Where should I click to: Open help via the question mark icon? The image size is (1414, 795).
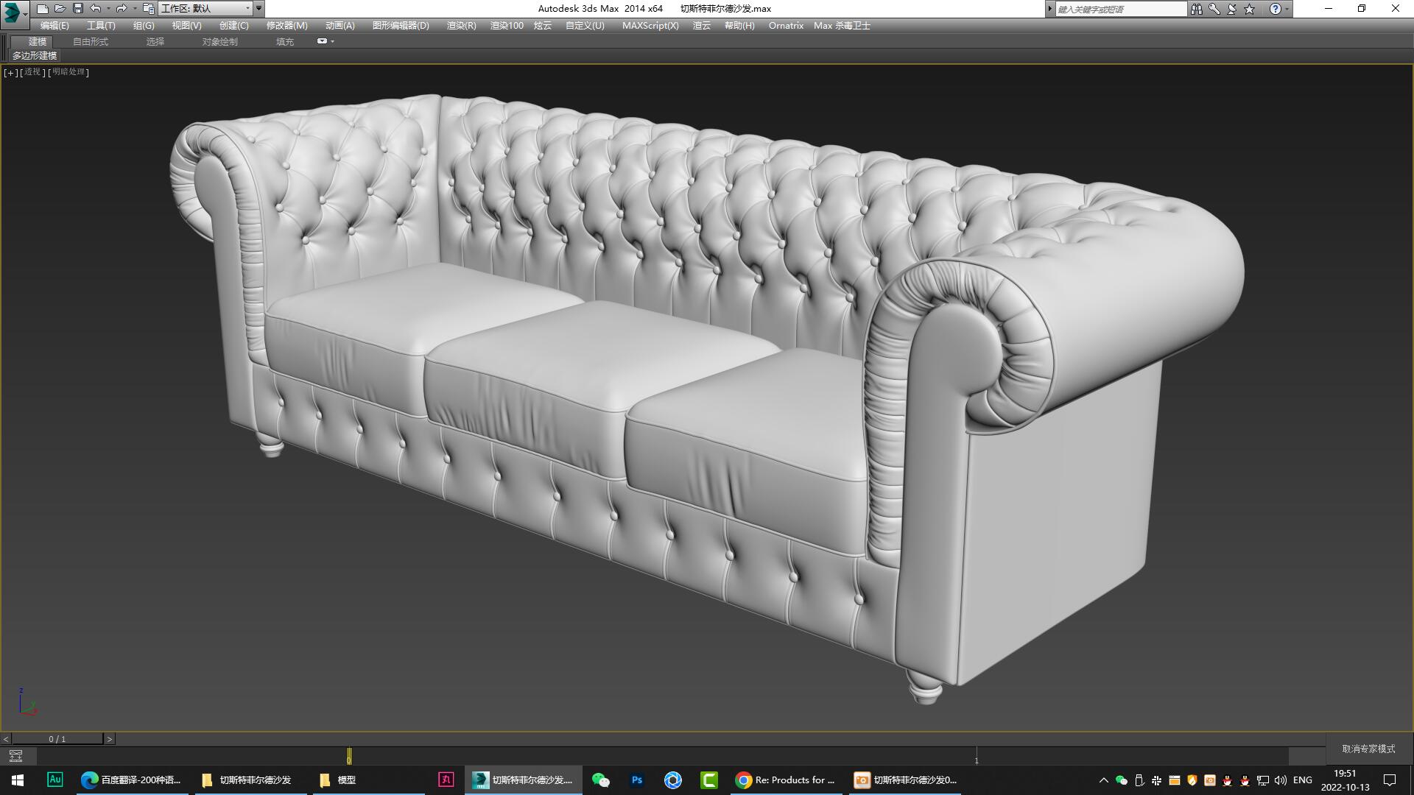1276,8
